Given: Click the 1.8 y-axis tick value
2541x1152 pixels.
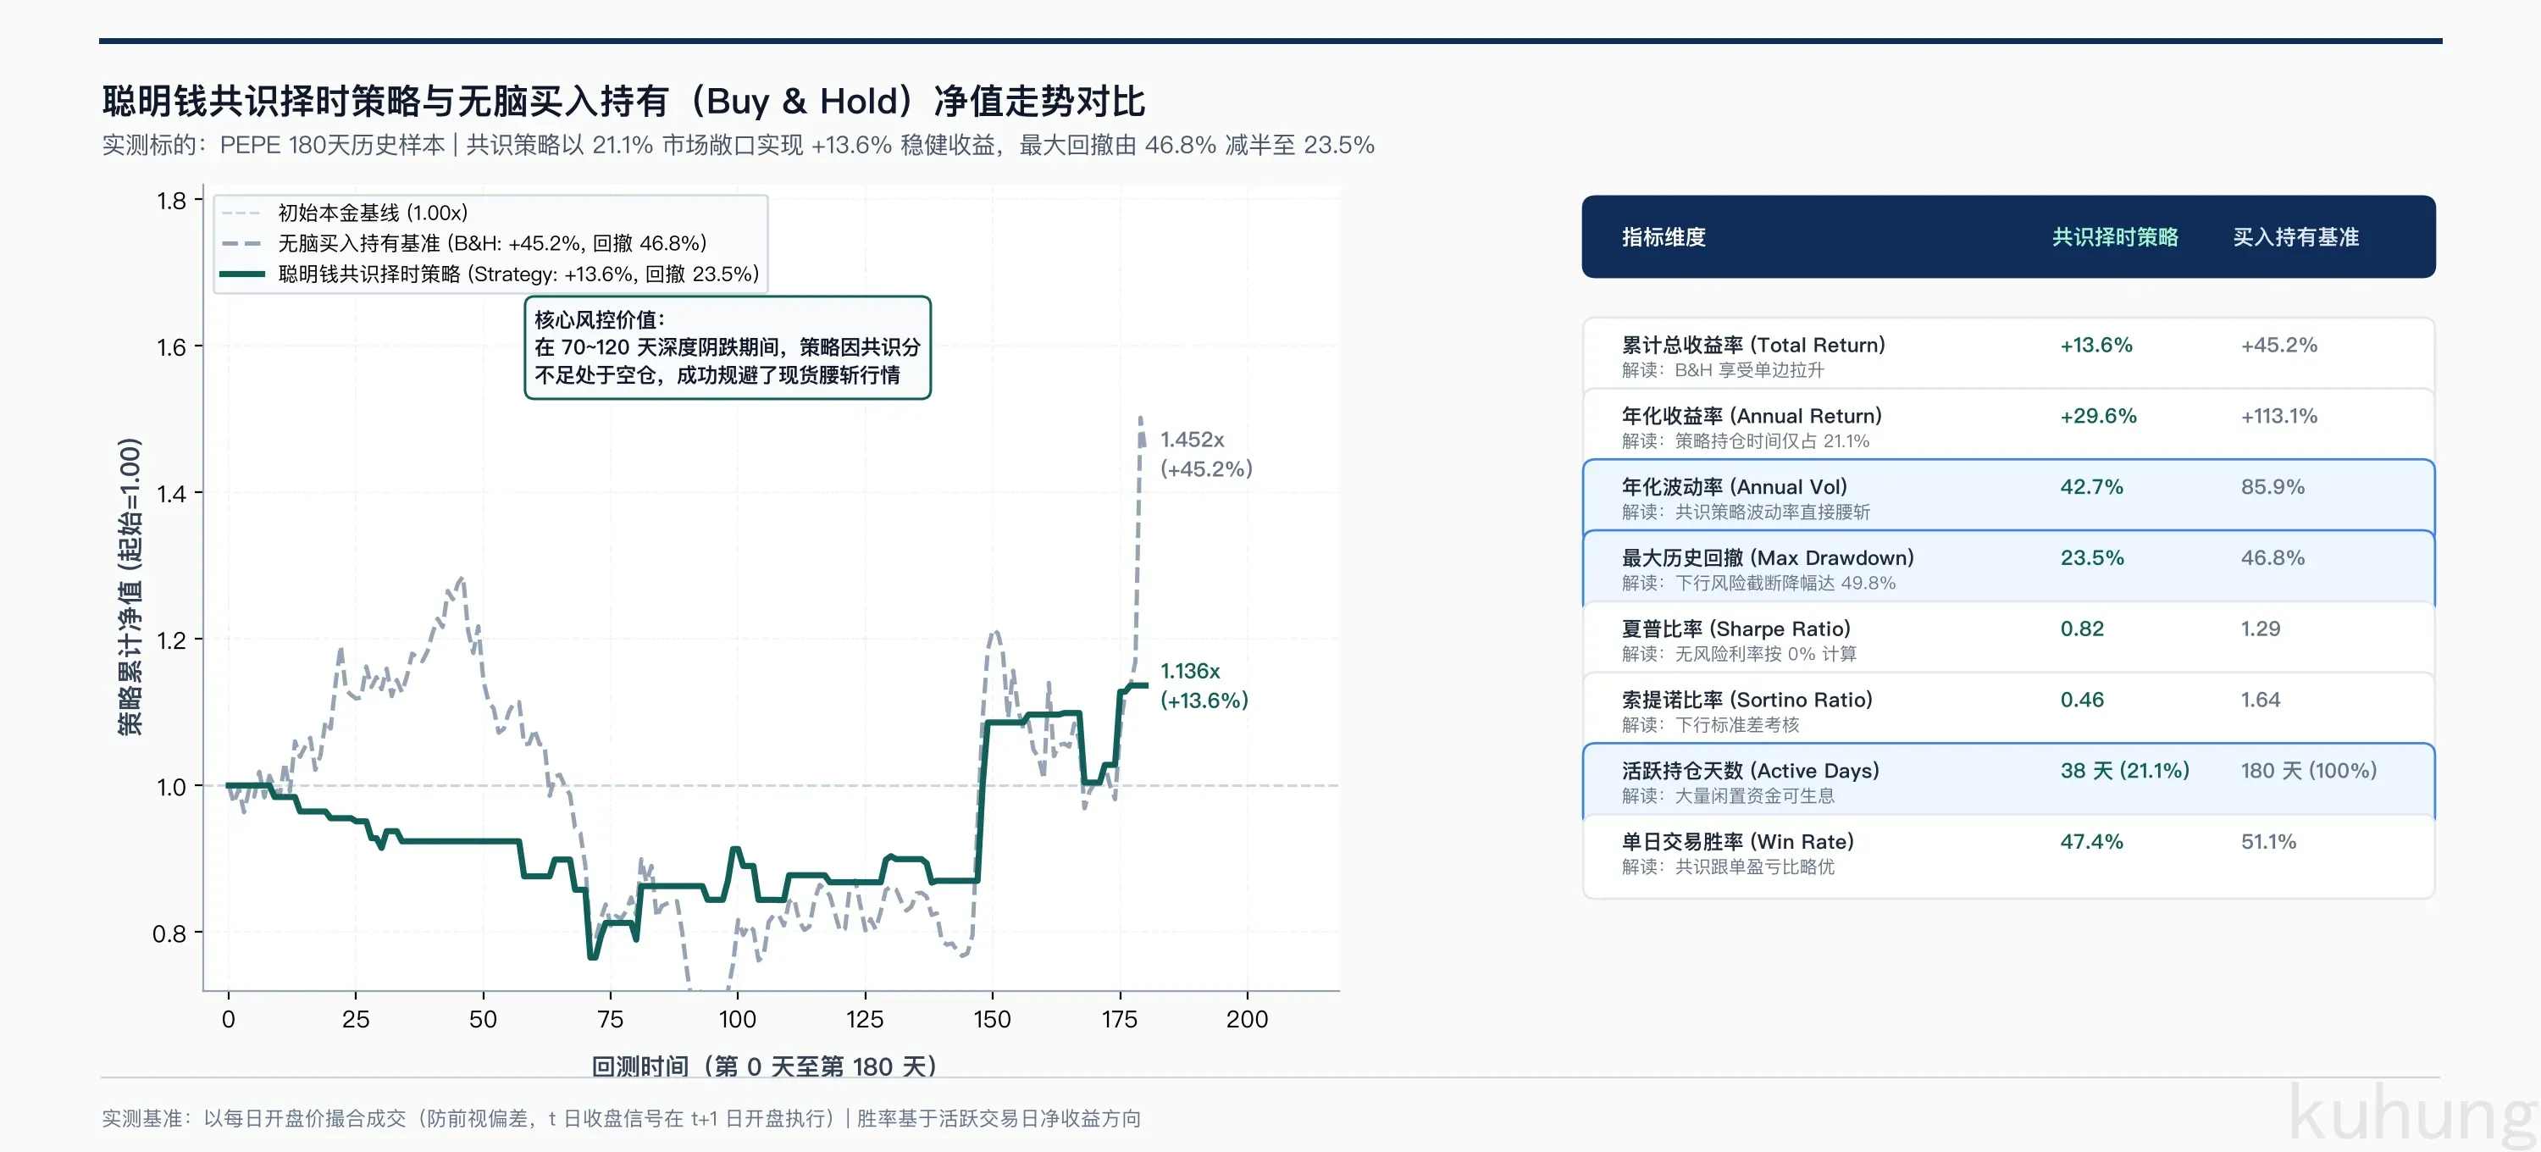Looking at the screenshot, I should (x=172, y=202).
